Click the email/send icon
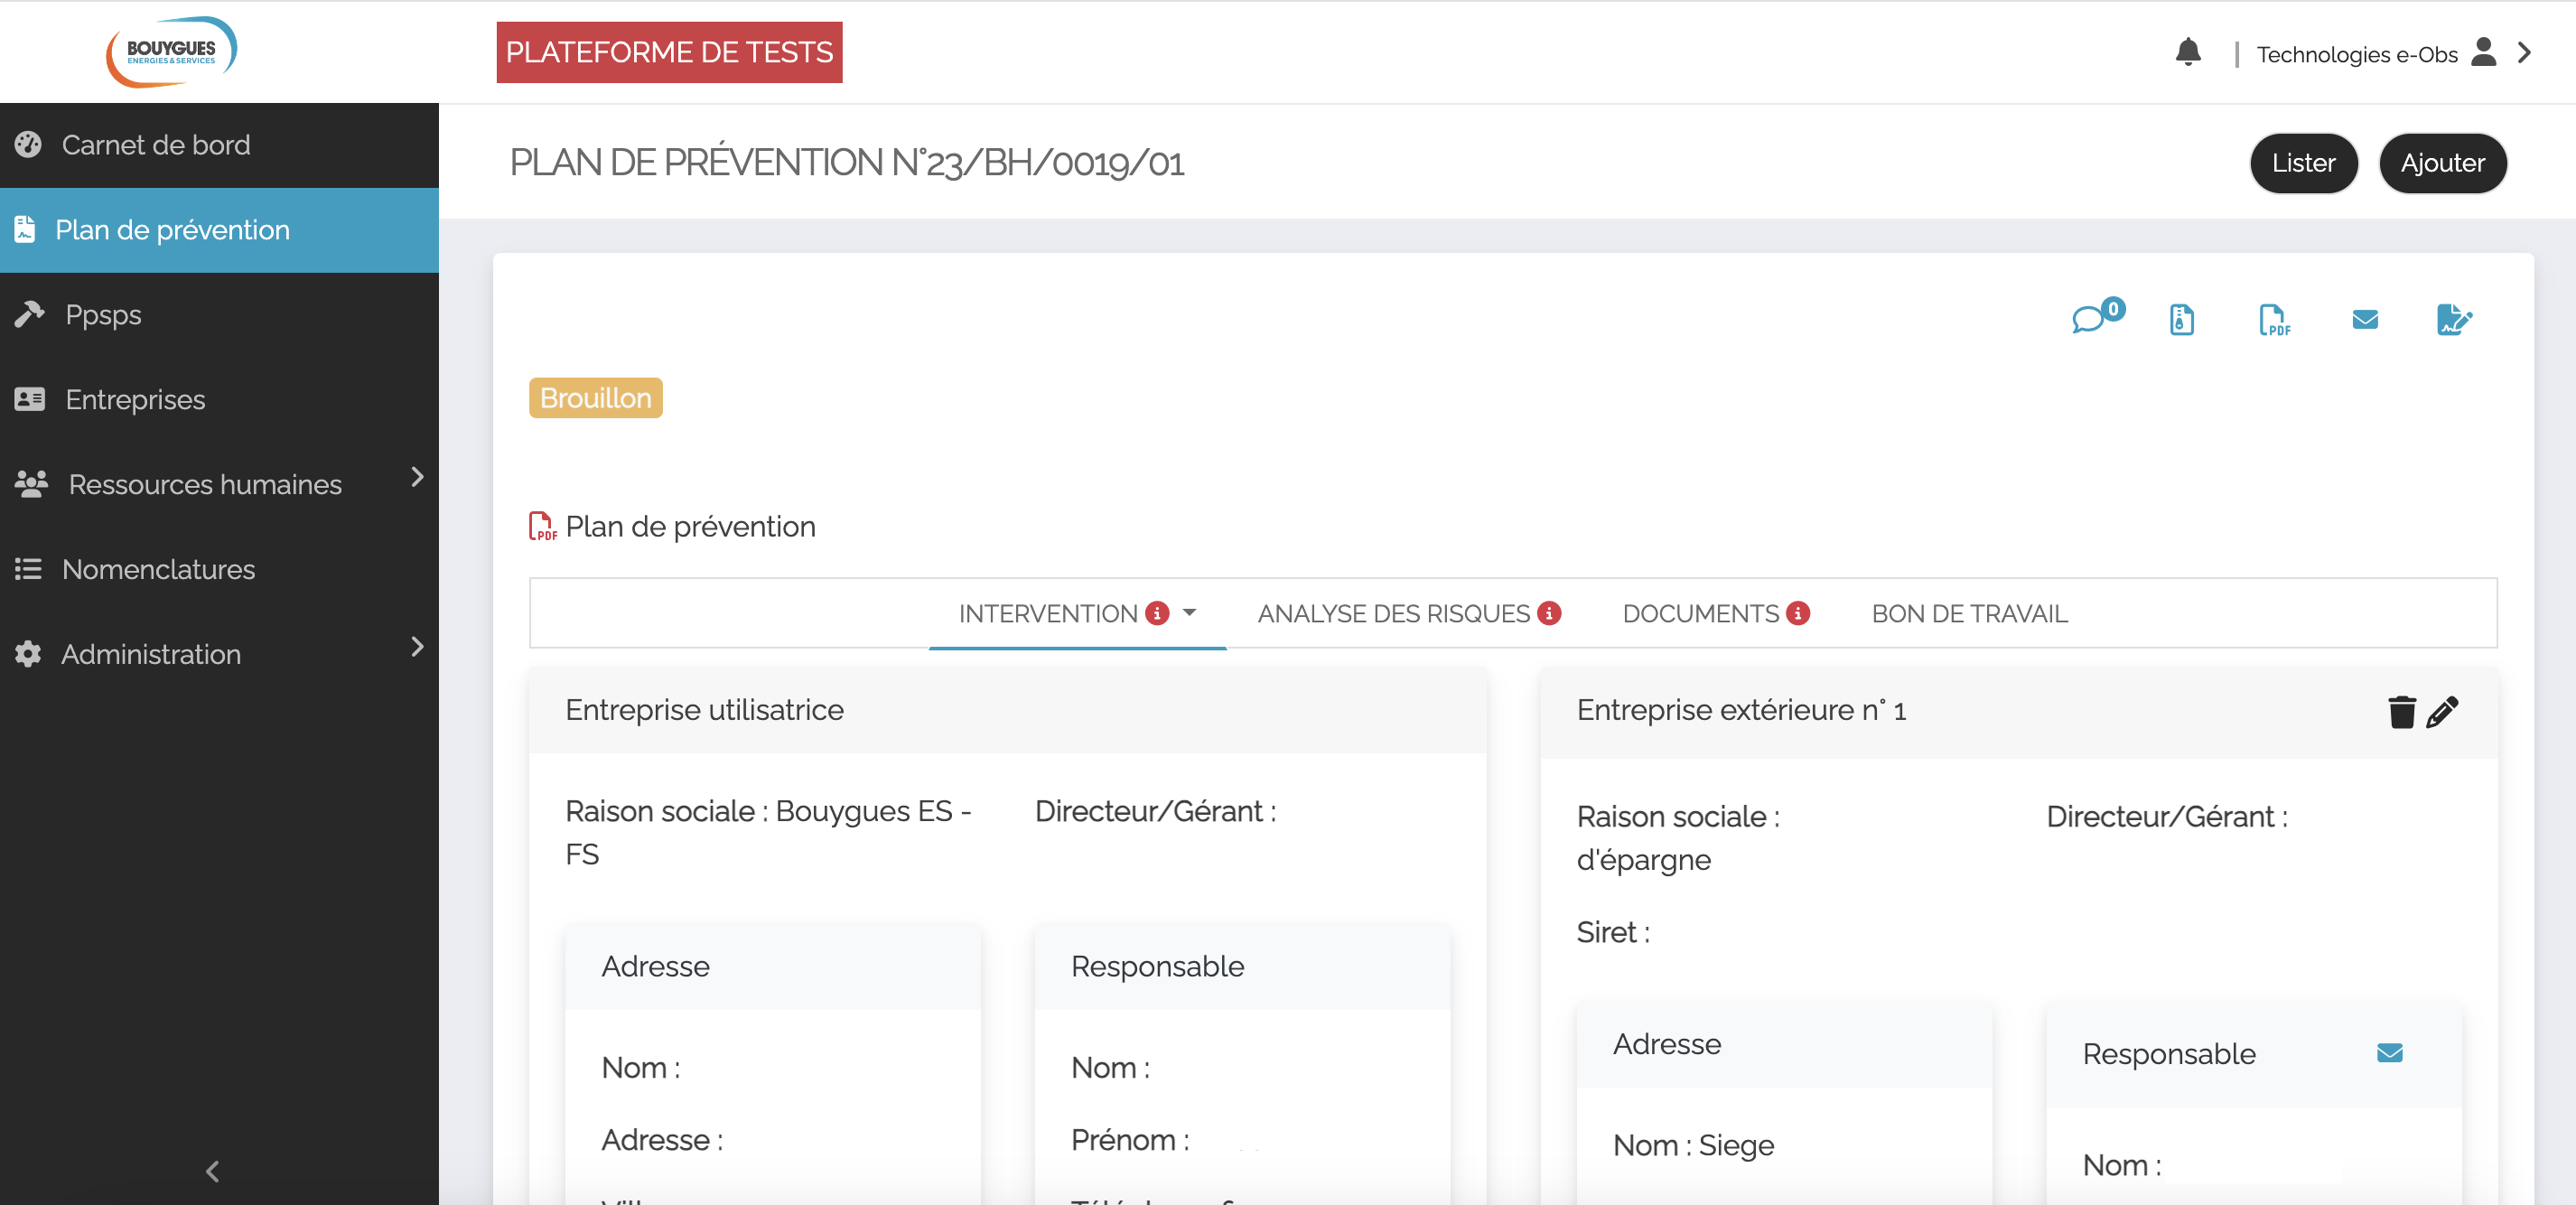Image resolution: width=2576 pixels, height=1205 pixels. 2366,321
